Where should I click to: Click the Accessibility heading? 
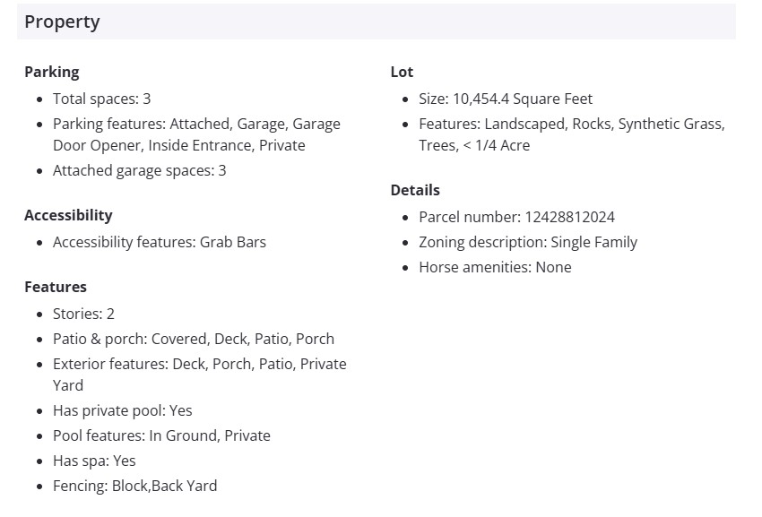(68, 215)
